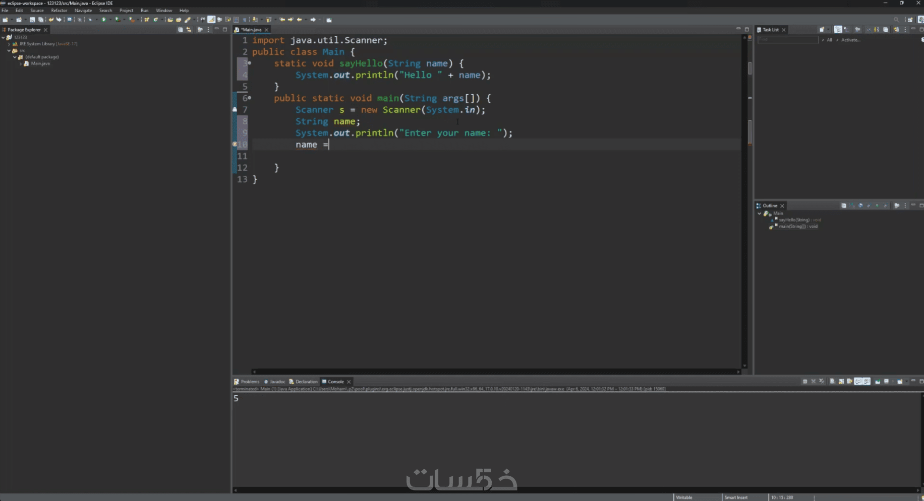
Task: Open New Task dropdown arrow in Task List
Action: (x=828, y=30)
